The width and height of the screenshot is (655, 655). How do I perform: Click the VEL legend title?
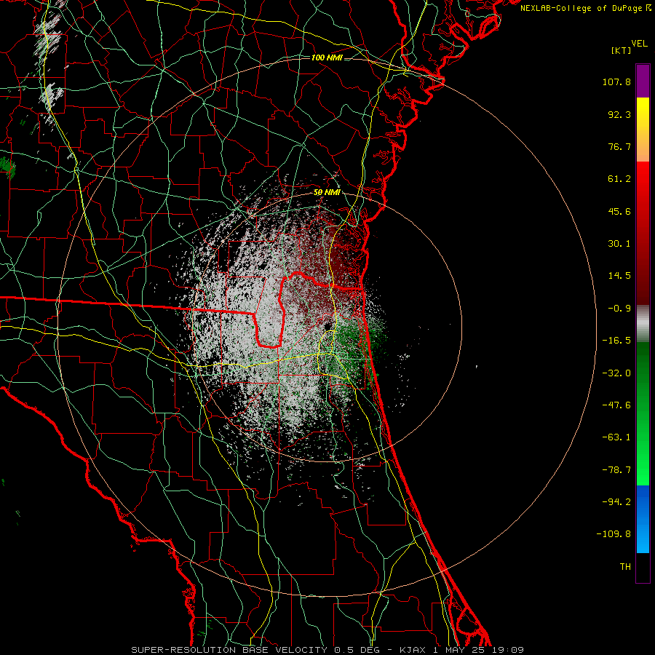639,44
